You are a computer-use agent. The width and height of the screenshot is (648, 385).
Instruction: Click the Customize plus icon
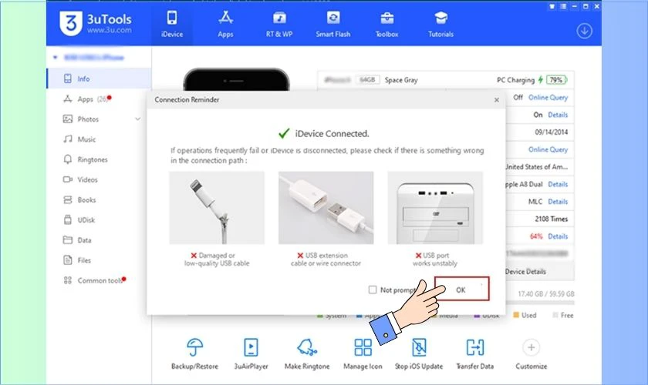click(531, 347)
